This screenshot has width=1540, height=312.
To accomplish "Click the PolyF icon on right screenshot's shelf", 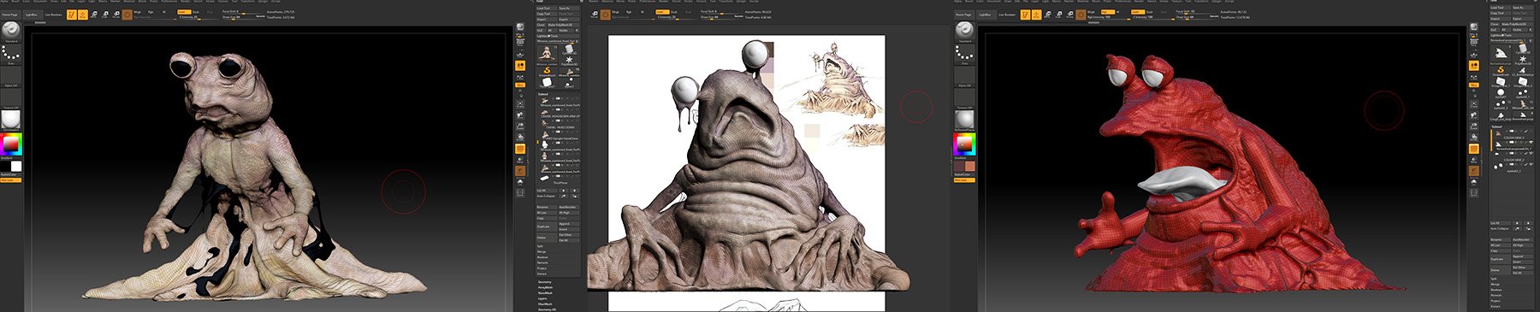I will point(1473,148).
